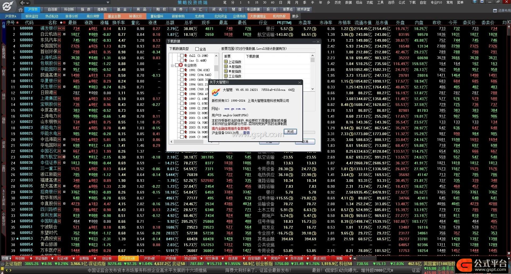Open the www.gw.com.cn link
Image resolution: width=511 pixels, height=274 pixels.
(235, 109)
